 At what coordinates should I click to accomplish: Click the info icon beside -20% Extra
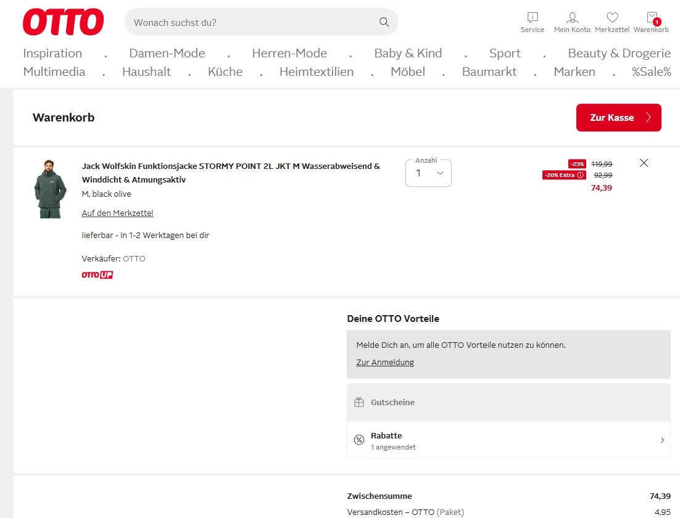[x=580, y=175]
